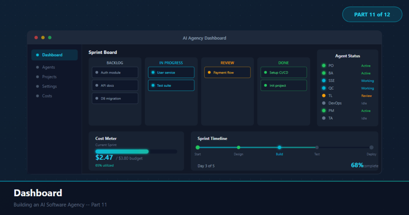Click the Idle status of DevOps

point(364,104)
